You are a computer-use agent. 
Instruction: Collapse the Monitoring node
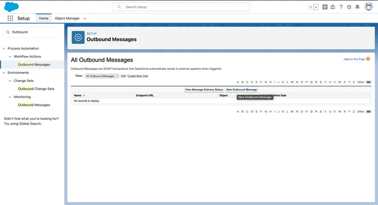click(x=10, y=97)
